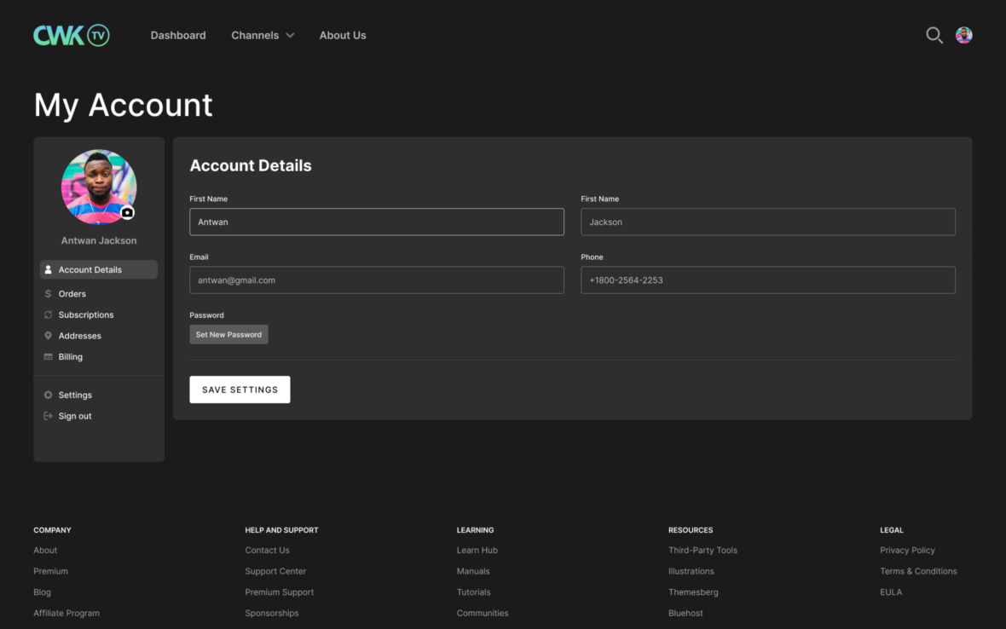Screen dimensions: 1006x629
Task: Click the Subscriptions refresh icon
Action: coord(46,314)
